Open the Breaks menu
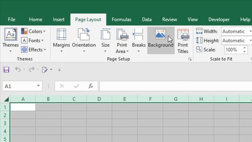 pyautogui.click(x=139, y=40)
